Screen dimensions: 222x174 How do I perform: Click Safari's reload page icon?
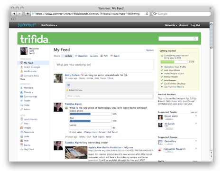point(147,14)
